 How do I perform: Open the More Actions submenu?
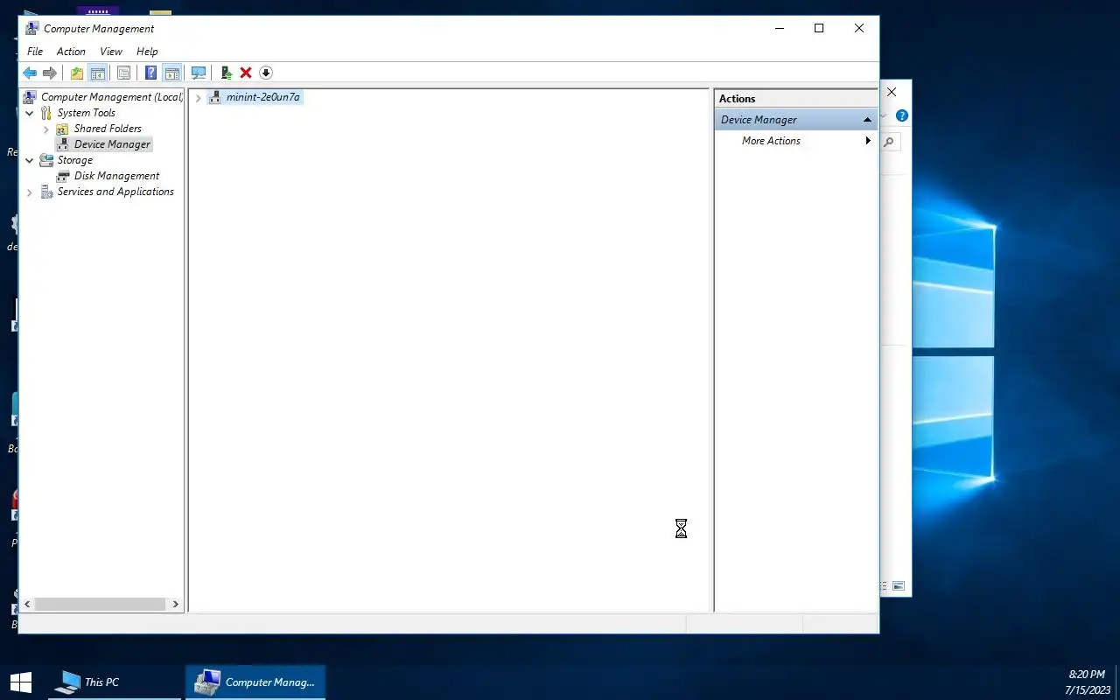[x=795, y=141]
